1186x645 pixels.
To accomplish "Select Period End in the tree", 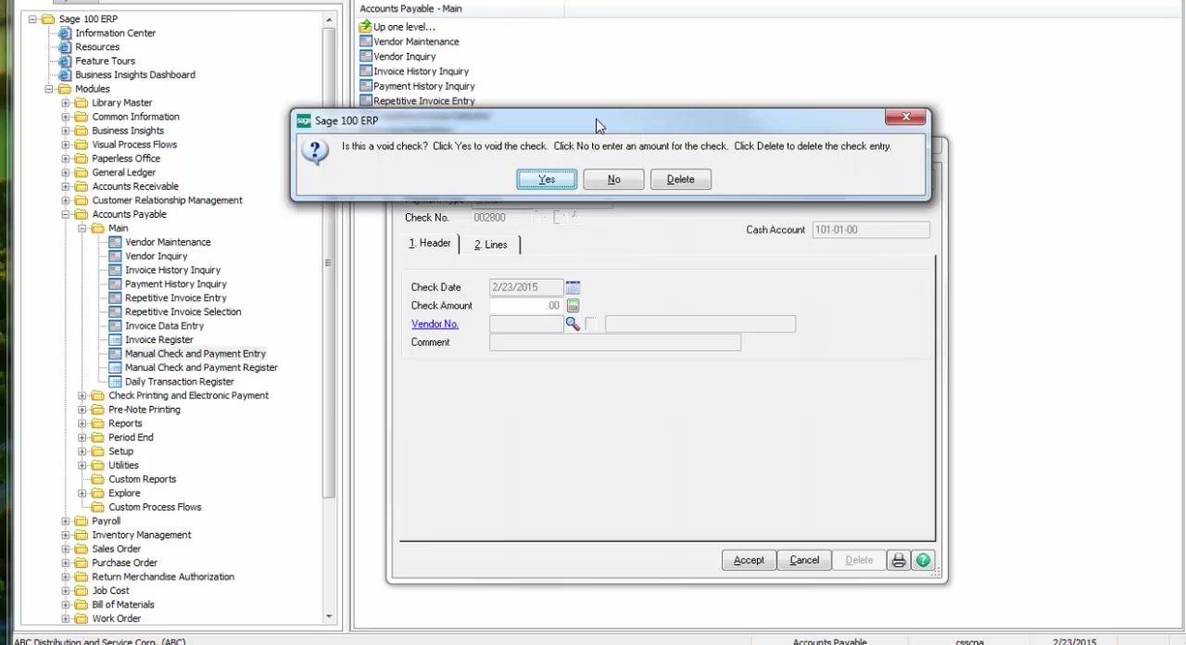I will (131, 437).
